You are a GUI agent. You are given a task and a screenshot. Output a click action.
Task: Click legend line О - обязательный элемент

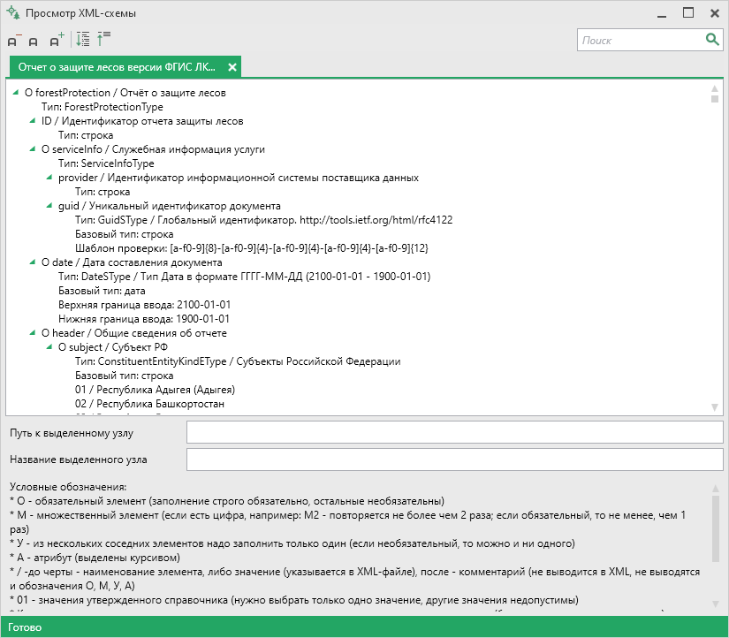(x=227, y=501)
